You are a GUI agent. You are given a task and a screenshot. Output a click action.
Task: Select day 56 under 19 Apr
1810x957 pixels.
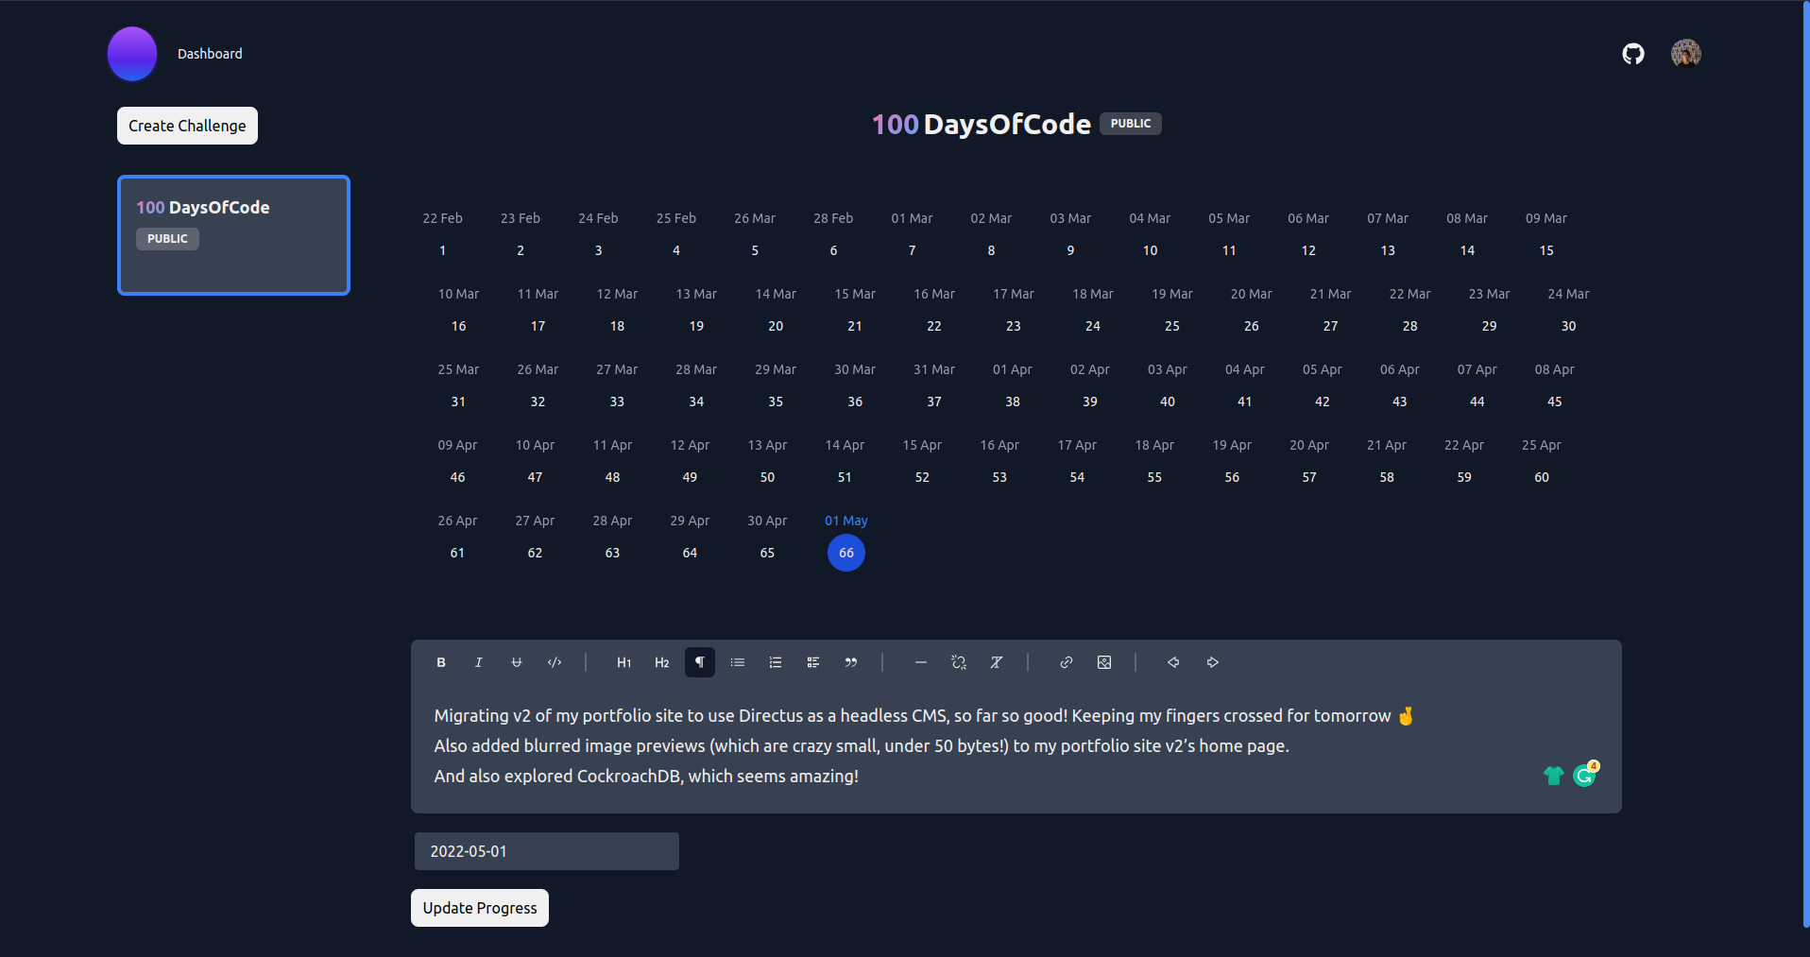point(1232,477)
